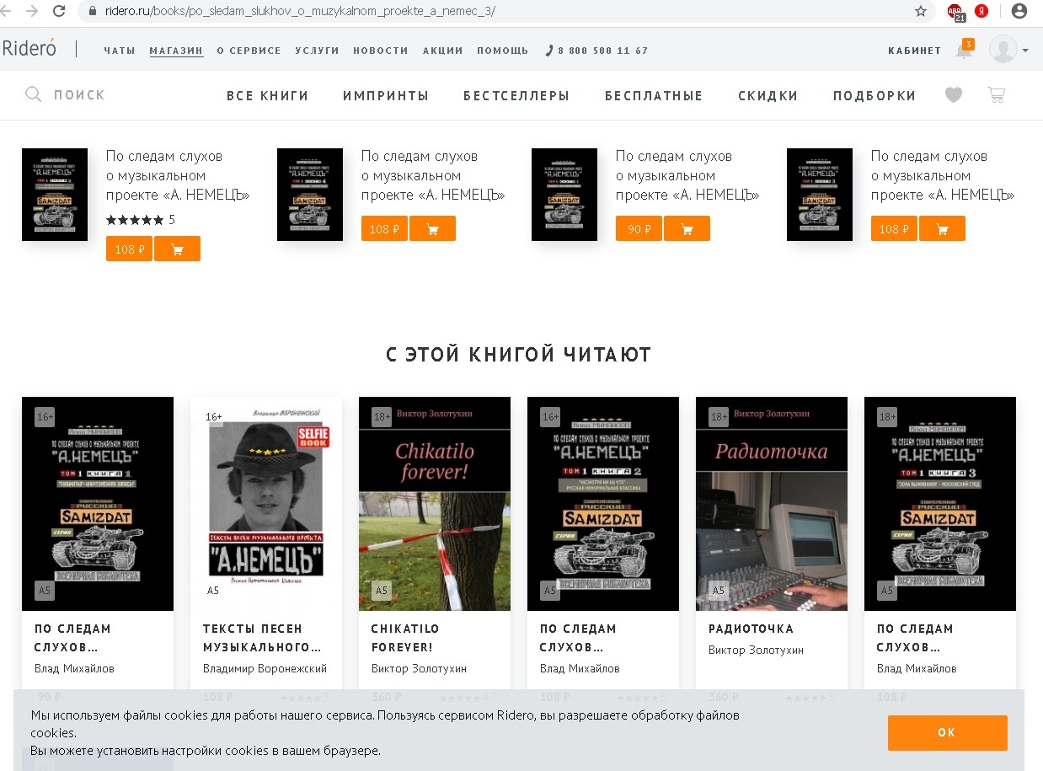Open the shopping cart in the navigation bar
Screen dimensions: 1043x771
point(997,95)
